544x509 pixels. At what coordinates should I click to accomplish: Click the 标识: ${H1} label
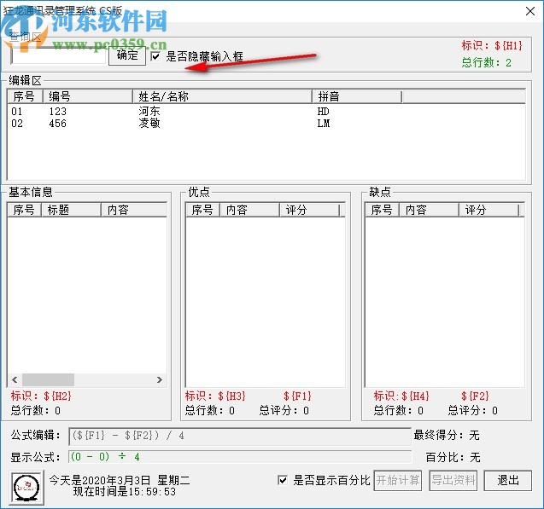coord(492,45)
